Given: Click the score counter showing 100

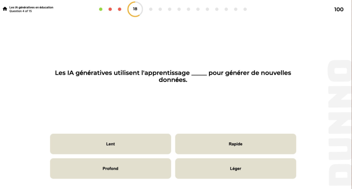Looking at the screenshot, I should click(x=339, y=10).
